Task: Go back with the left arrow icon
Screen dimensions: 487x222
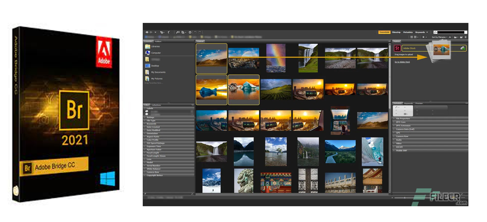Action: (147, 32)
